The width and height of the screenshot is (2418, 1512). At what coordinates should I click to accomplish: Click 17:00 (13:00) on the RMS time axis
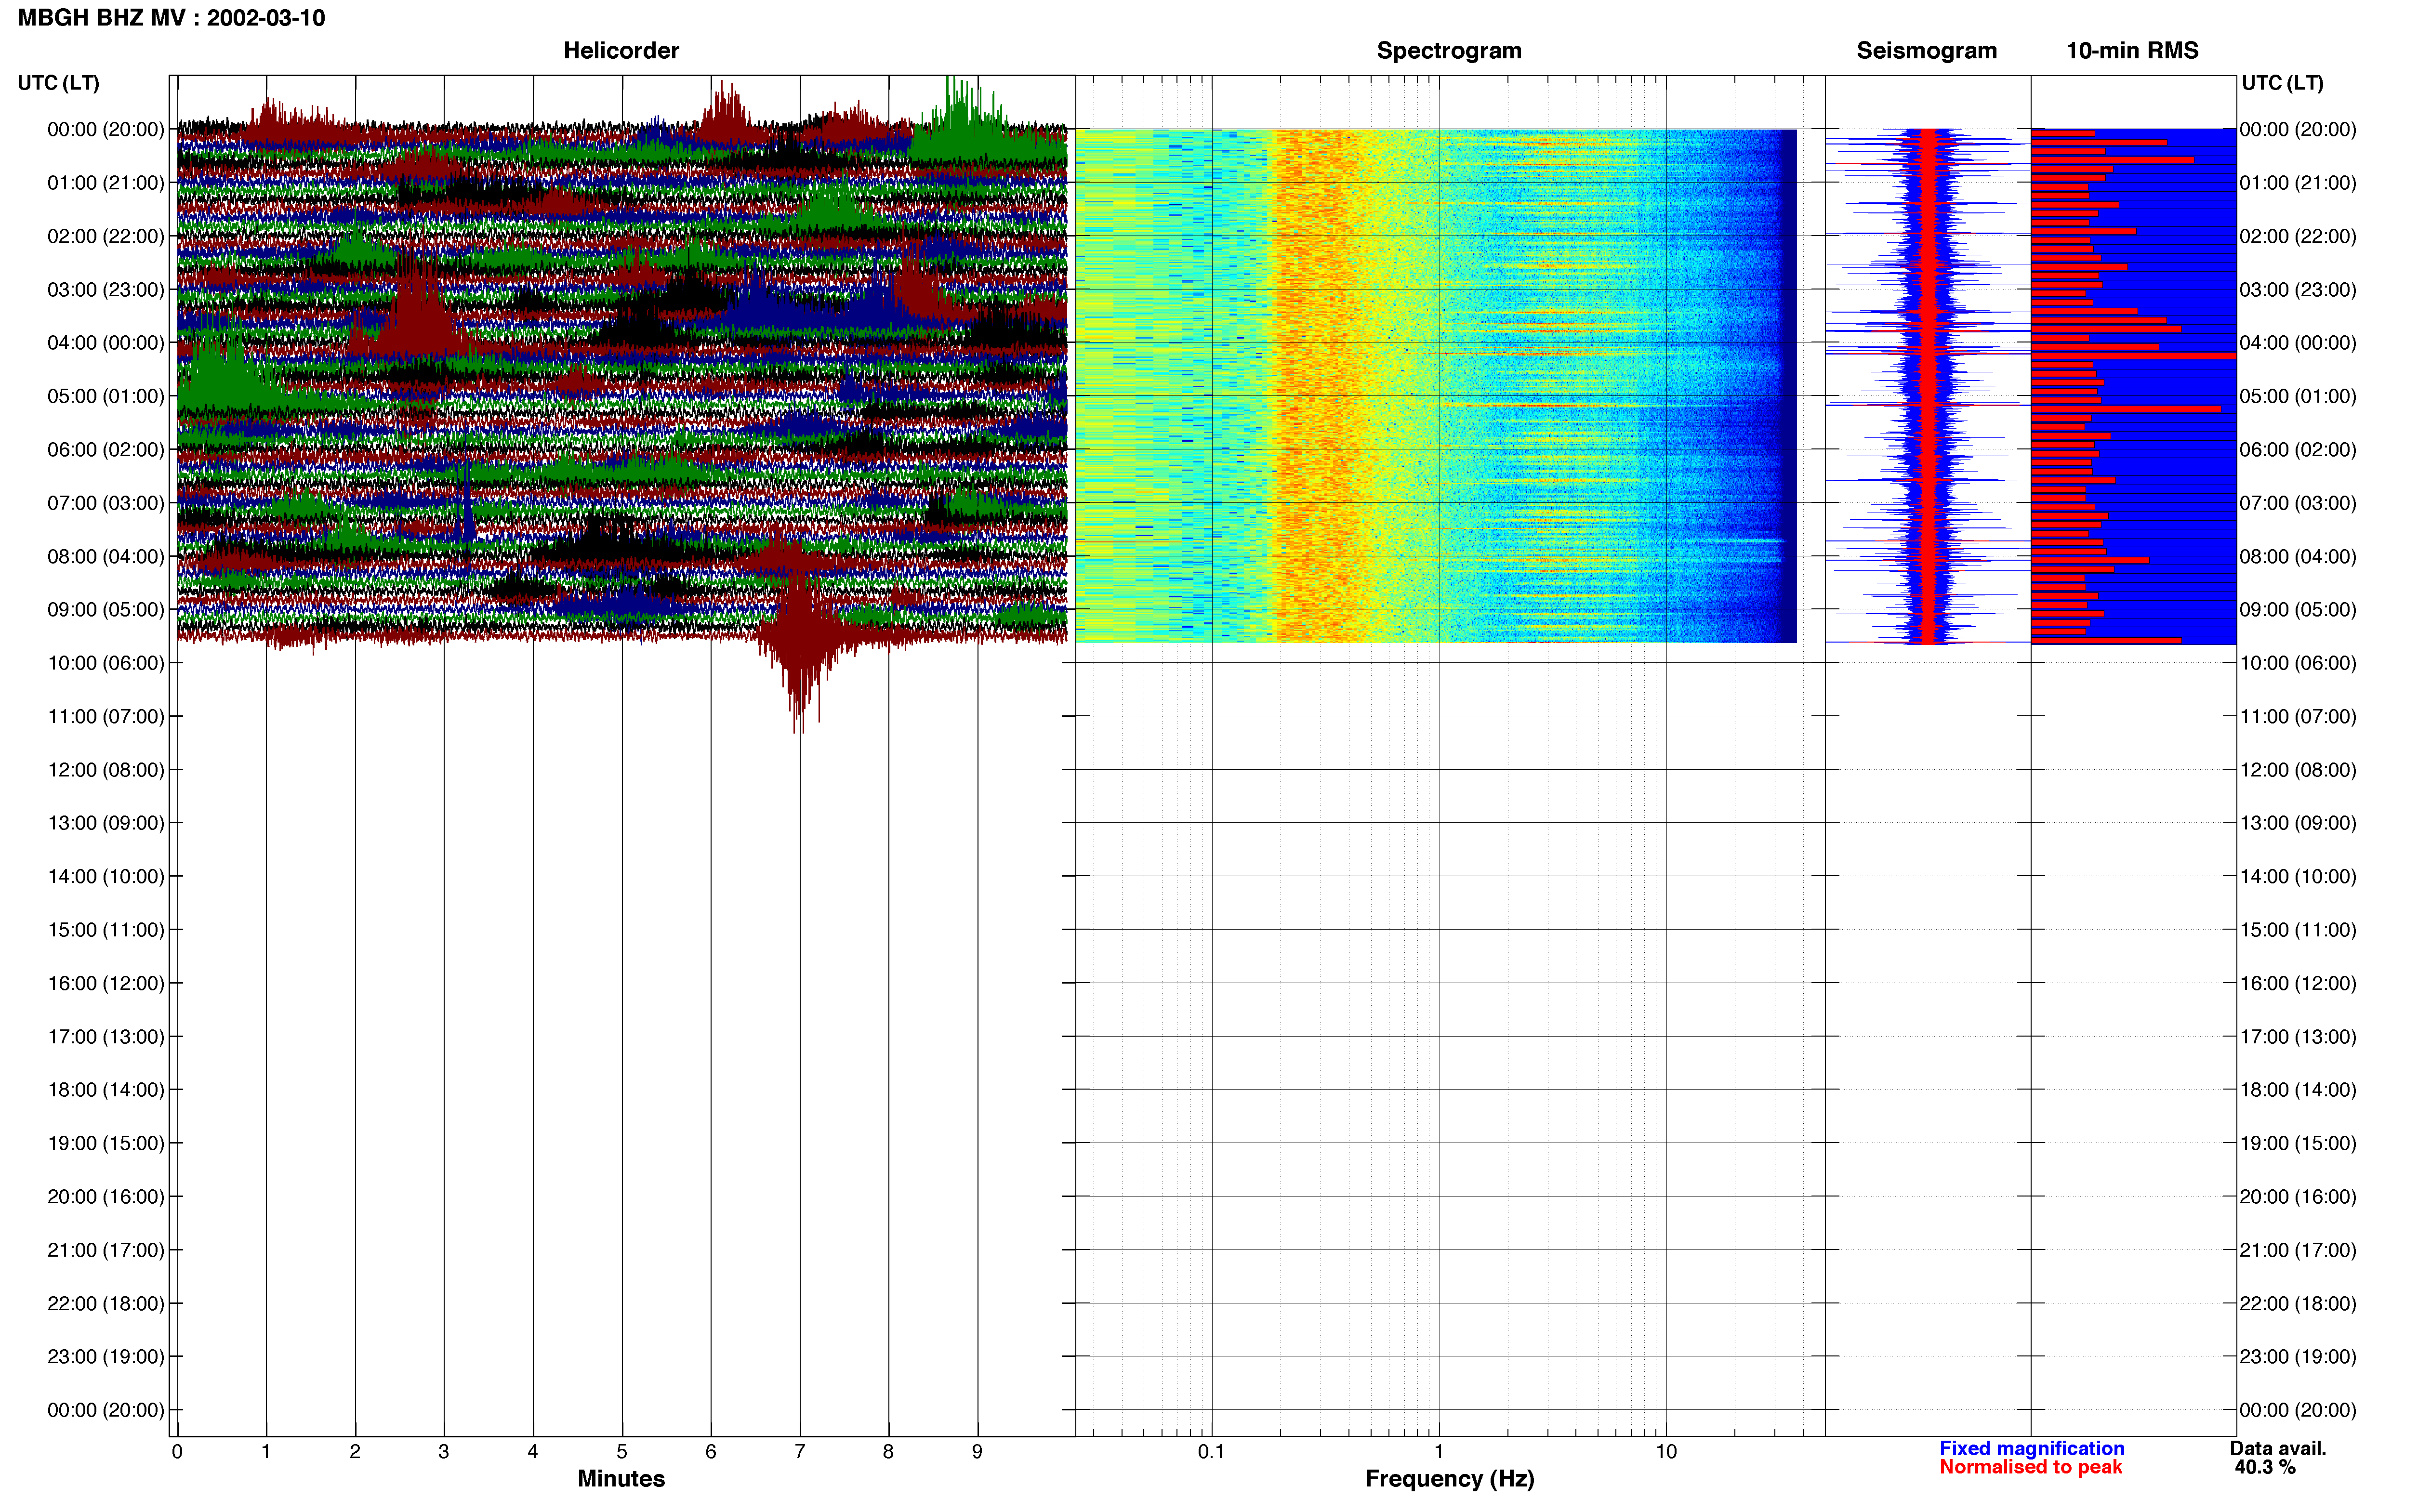[x=2298, y=1037]
